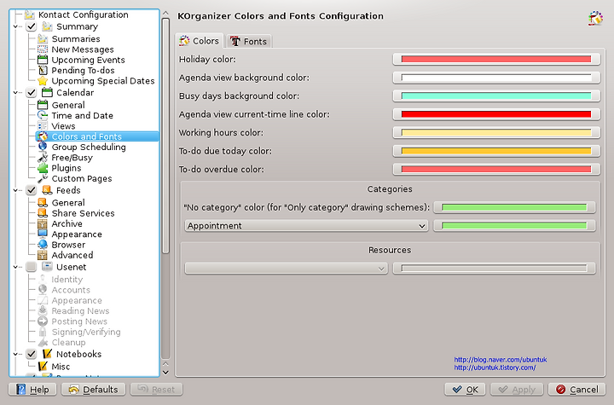Change the Holiday color swatch

(496, 59)
